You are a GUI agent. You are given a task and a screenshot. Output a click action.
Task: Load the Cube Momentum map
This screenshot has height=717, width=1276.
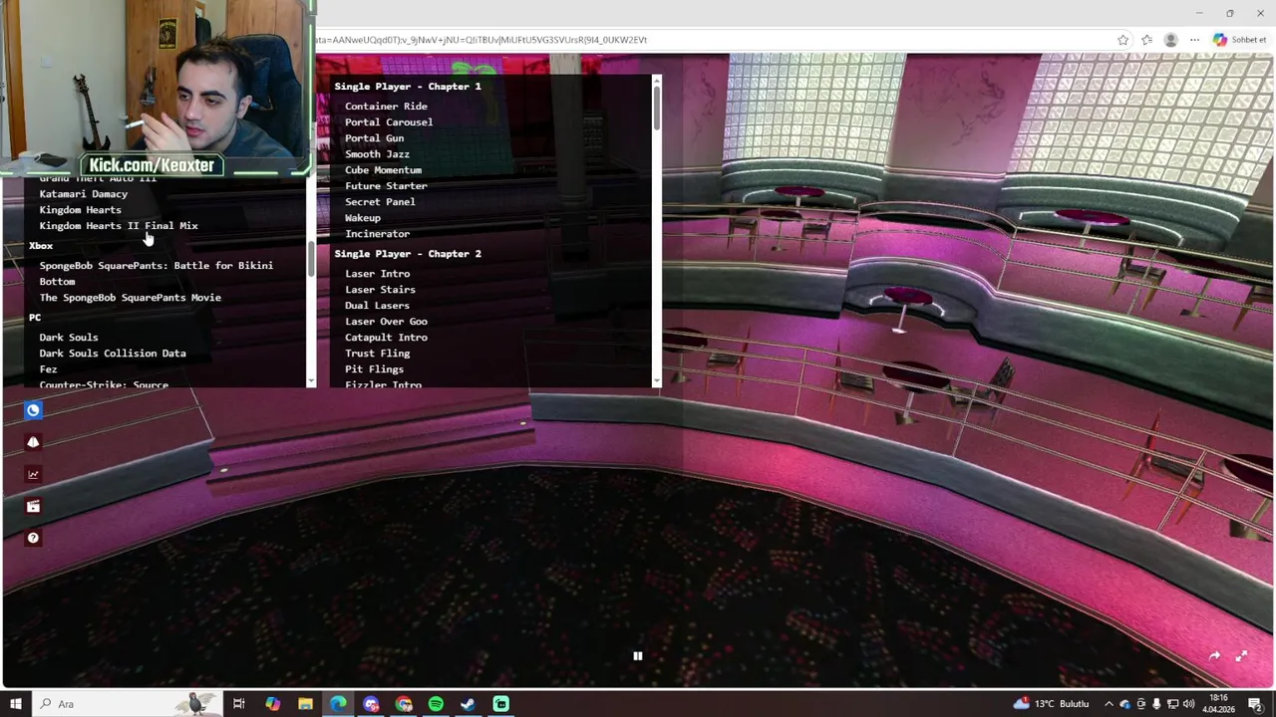click(x=383, y=170)
